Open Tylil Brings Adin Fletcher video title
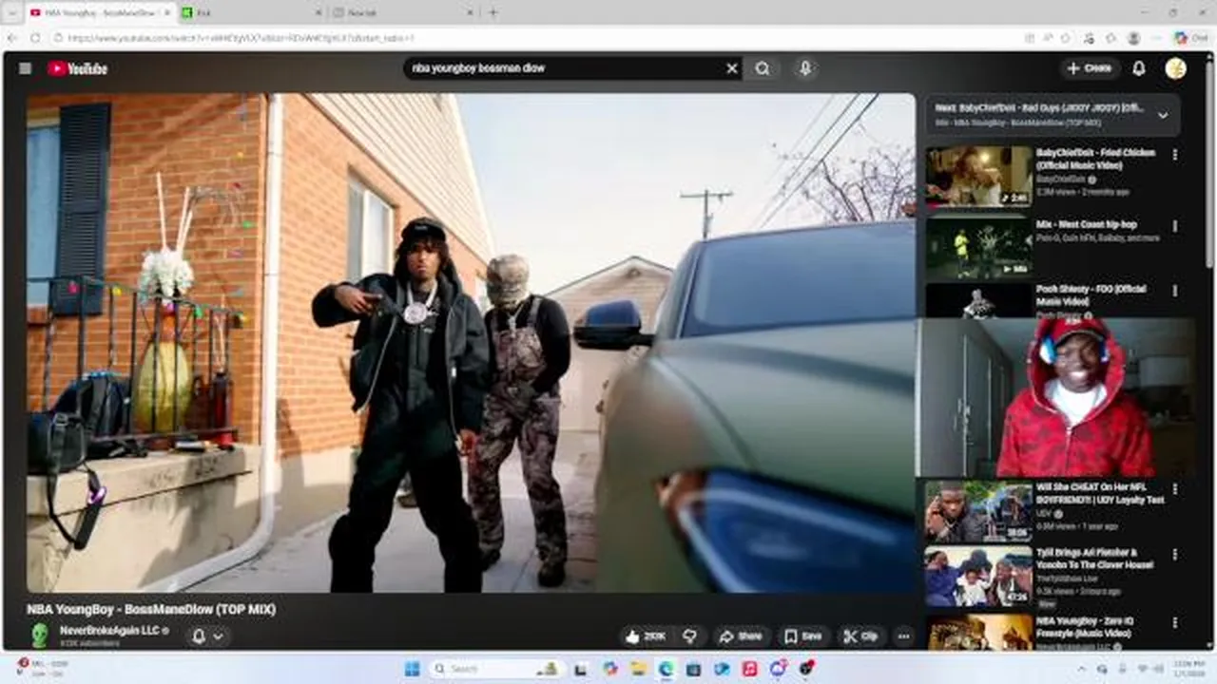This screenshot has height=684, width=1217. tap(1094, 559)
